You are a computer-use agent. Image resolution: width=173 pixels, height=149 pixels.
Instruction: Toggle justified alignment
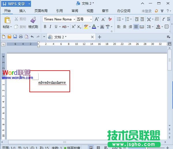tap(136, 27)
